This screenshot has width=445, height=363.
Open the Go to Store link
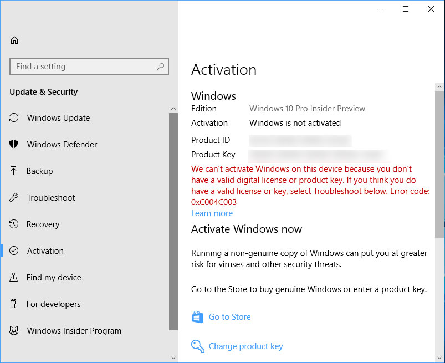tap(230, 317)
